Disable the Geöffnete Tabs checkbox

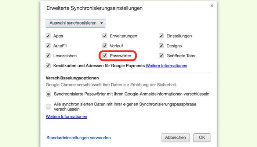(x=161, y=55)
